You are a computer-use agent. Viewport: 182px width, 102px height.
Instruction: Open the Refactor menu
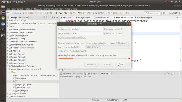(28, 9)
